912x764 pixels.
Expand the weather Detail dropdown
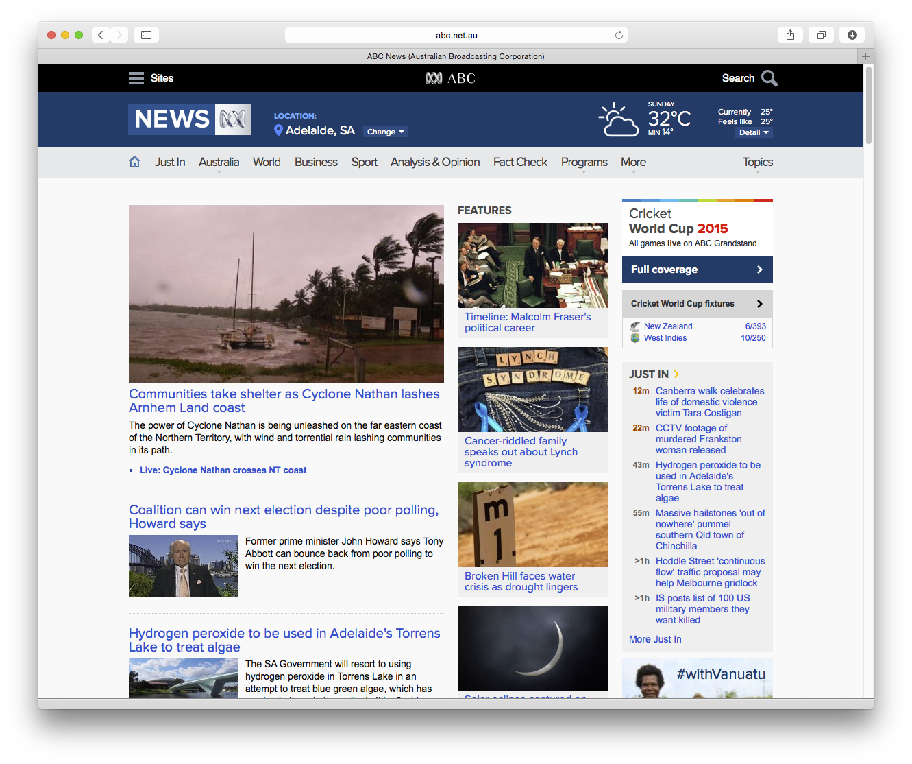(x=754, y=132)
